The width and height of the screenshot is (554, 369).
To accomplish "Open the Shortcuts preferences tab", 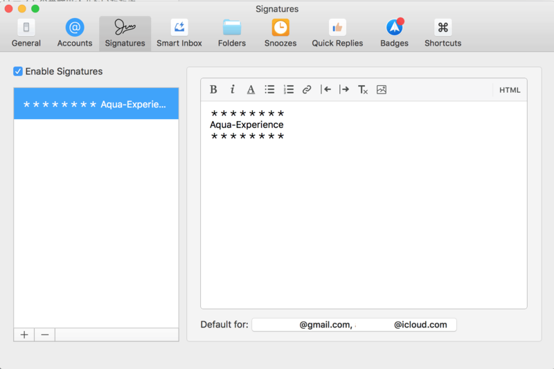I will pyautogui.click(x=443, y=33).
